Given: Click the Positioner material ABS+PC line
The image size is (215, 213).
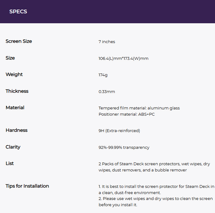Looking at the screenshot, I should click(126, 114).
